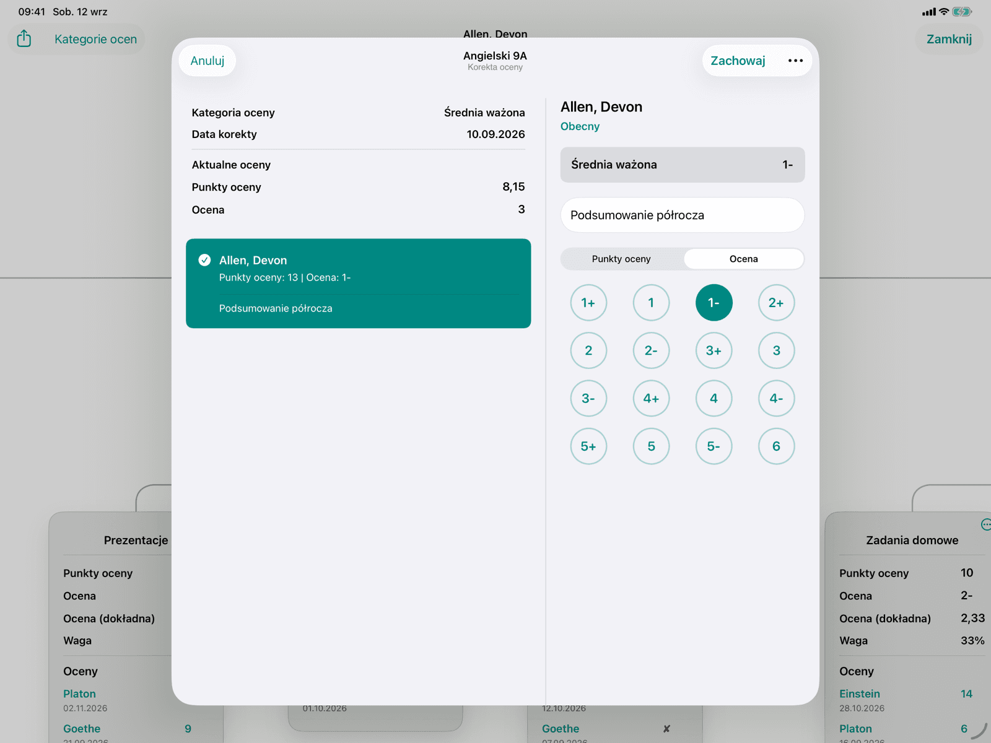Choose grade 2-

pyautogui.click(x=651, y=350)
